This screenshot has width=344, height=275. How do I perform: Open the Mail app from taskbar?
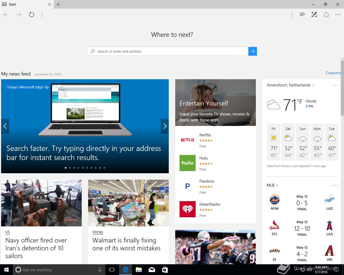[x=152, y=270]
